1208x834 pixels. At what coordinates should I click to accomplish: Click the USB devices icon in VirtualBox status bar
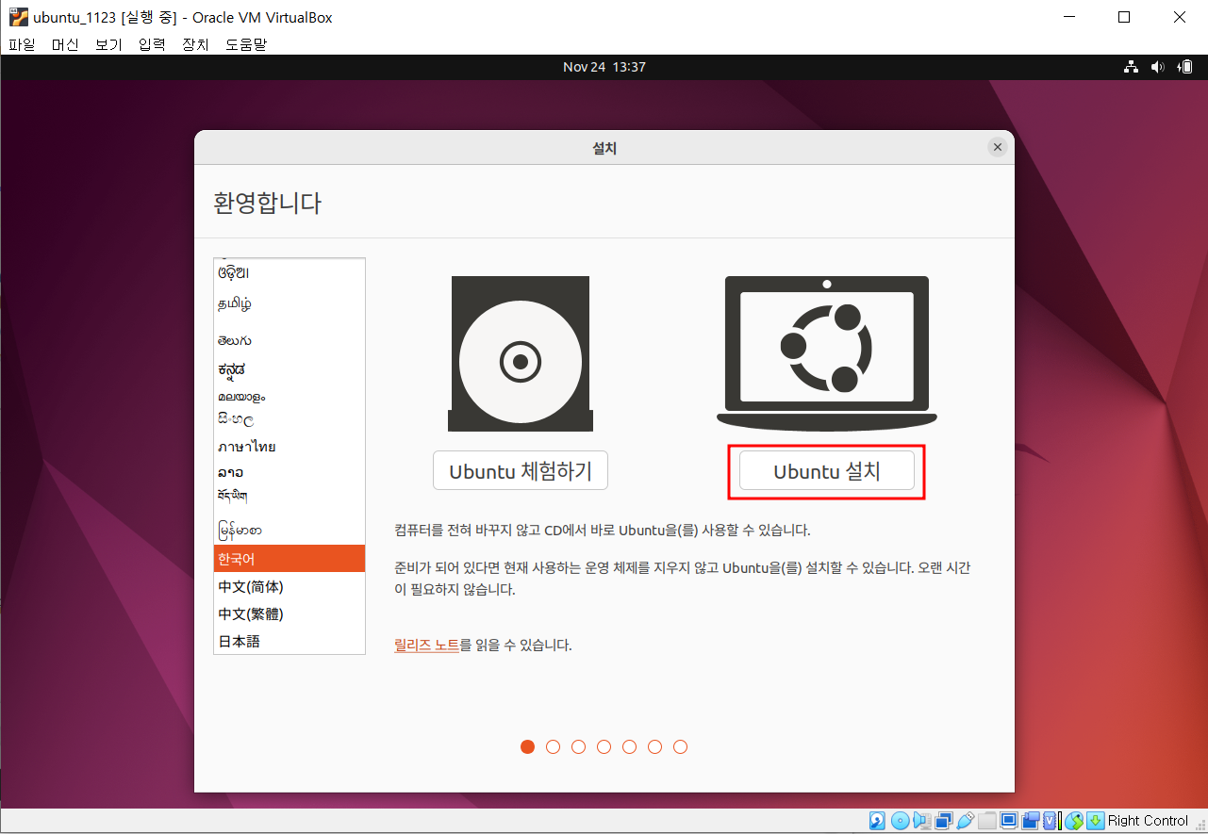tap(965, 821)
